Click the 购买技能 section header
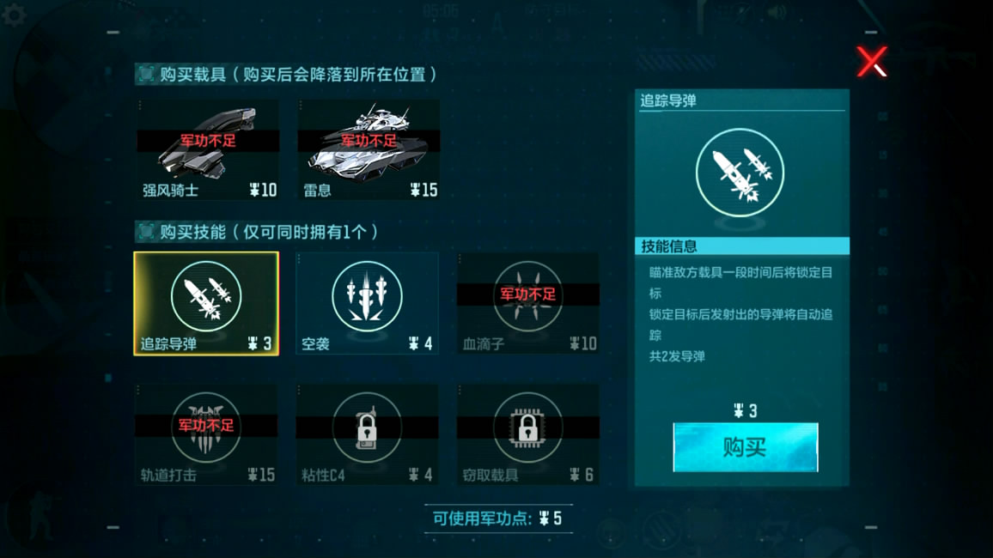Screen dimensions: 993x558 257,232
